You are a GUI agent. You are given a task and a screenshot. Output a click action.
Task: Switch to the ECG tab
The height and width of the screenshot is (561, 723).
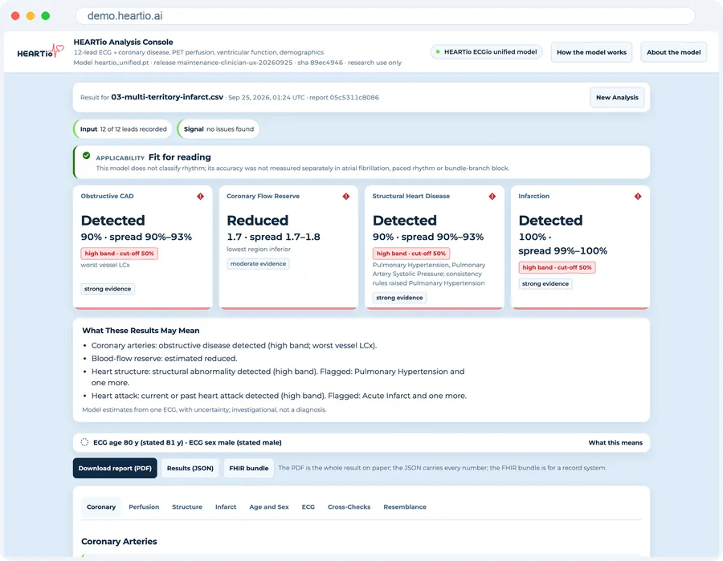(x=308, y=506)
